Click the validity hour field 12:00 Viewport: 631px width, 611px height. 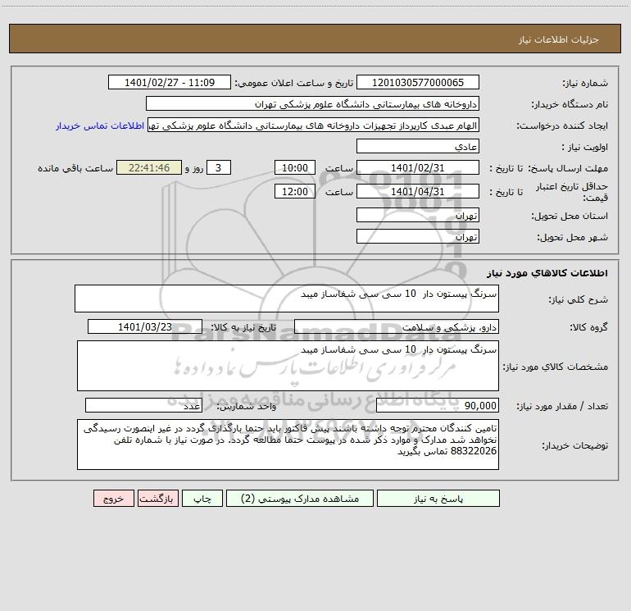(x=294, y=191)
